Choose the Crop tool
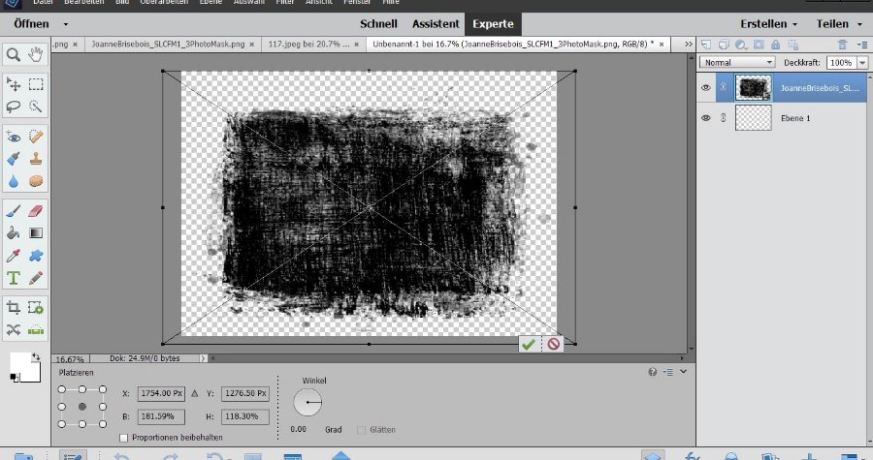This screenshot has width=873, height=460. pyautogui.click(x=14, y=307)
